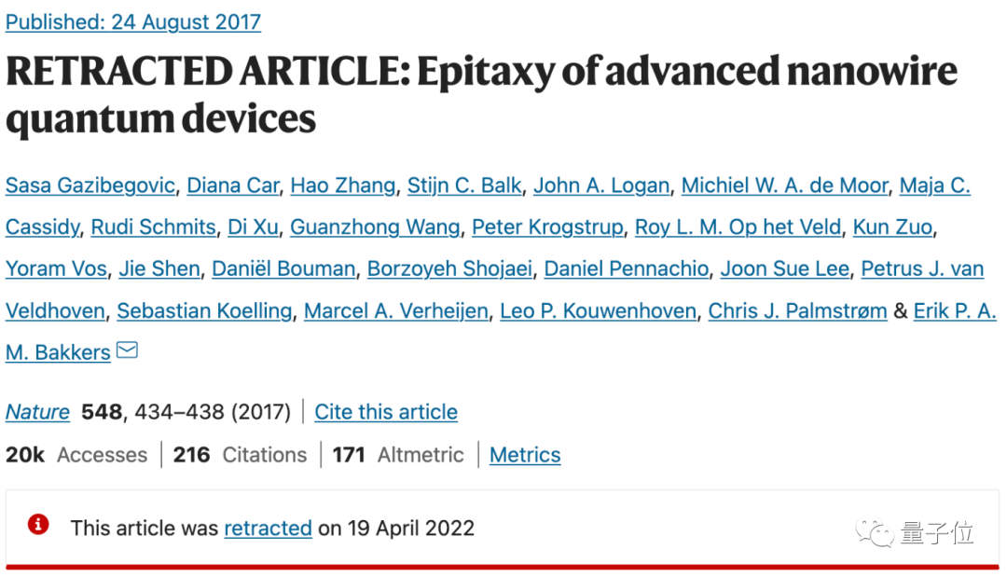Click the red retraction alert icon
Screen dimensions: 1007x577
tap(38, 525)
